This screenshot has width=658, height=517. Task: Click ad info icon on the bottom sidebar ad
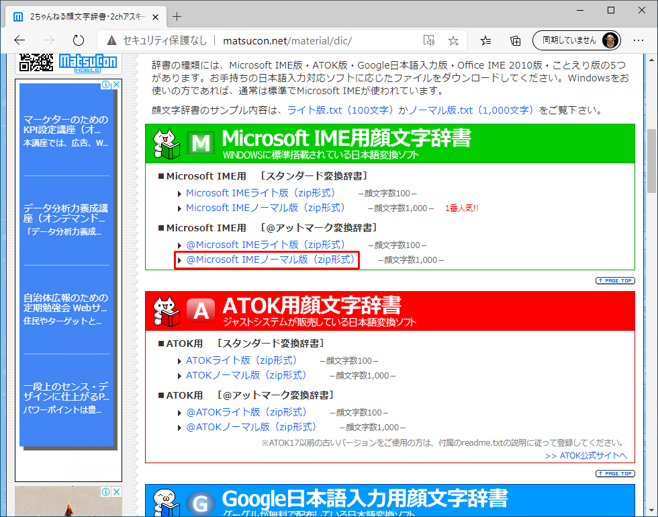[106, 491]
